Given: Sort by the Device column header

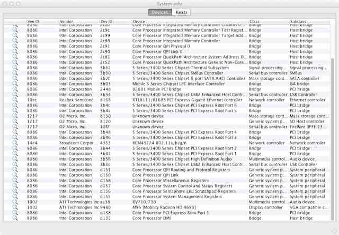Looking at the screenshot, I should [139, 22].
